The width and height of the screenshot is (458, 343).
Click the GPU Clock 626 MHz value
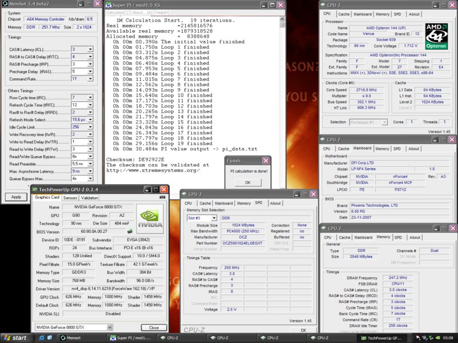(73, 297)
